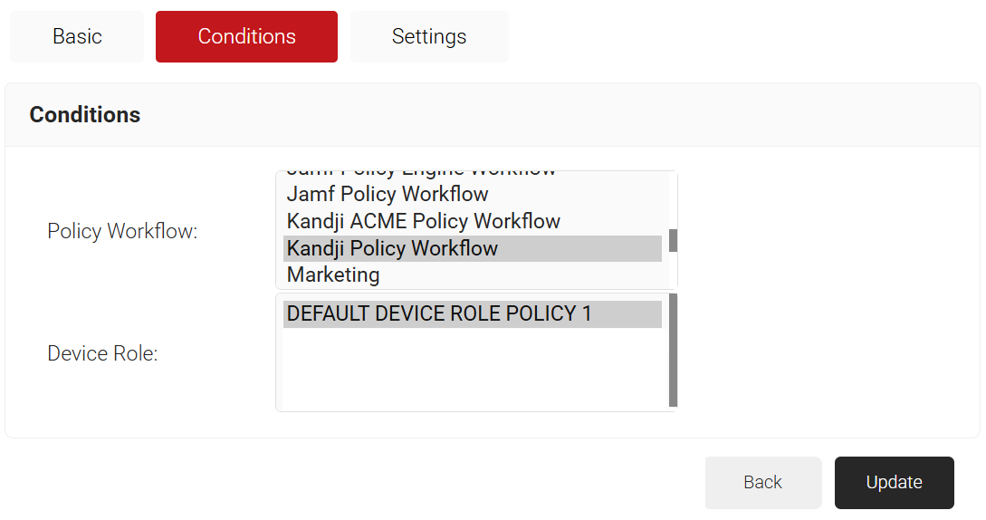The height and width of the screenshot is (520, 986).
Task: Select DEFAULT DEVICE ROLE POLICY 1
Action: (x=439, y=313)
